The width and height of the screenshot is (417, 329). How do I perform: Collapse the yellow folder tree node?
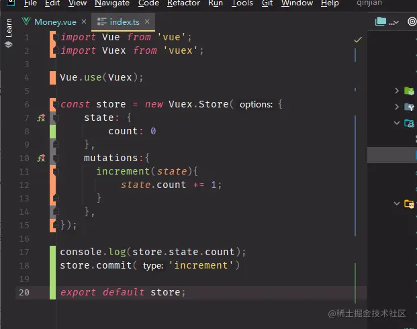(x=397, y=203)
